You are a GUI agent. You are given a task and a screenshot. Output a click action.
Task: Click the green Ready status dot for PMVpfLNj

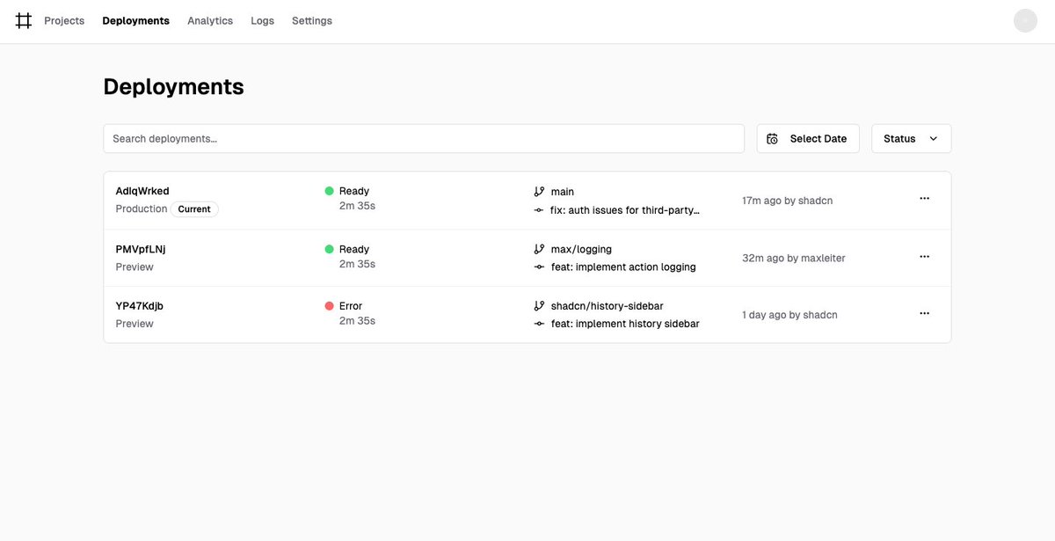pos(327,248)
